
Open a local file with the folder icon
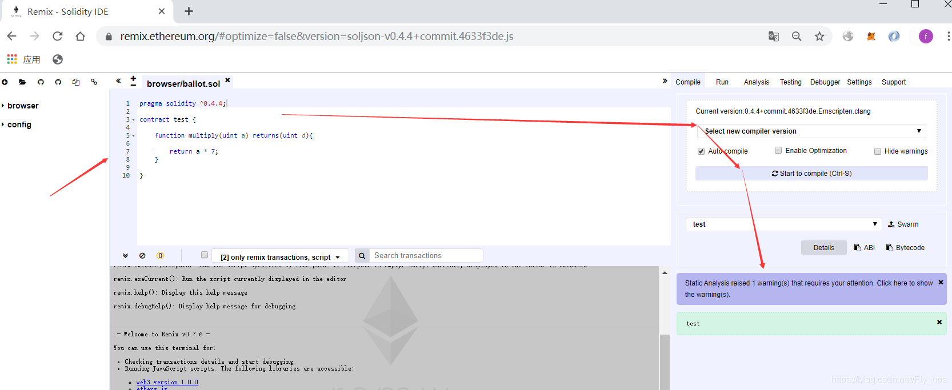22,82
